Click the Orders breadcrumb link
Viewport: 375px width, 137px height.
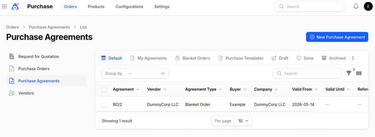(x=12, y=27)
